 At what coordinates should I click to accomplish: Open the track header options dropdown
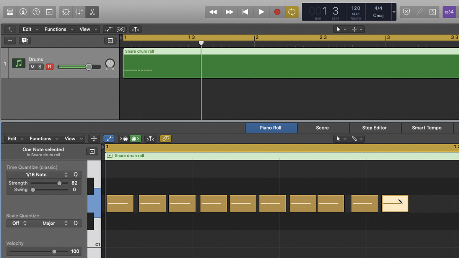point(110,41)
